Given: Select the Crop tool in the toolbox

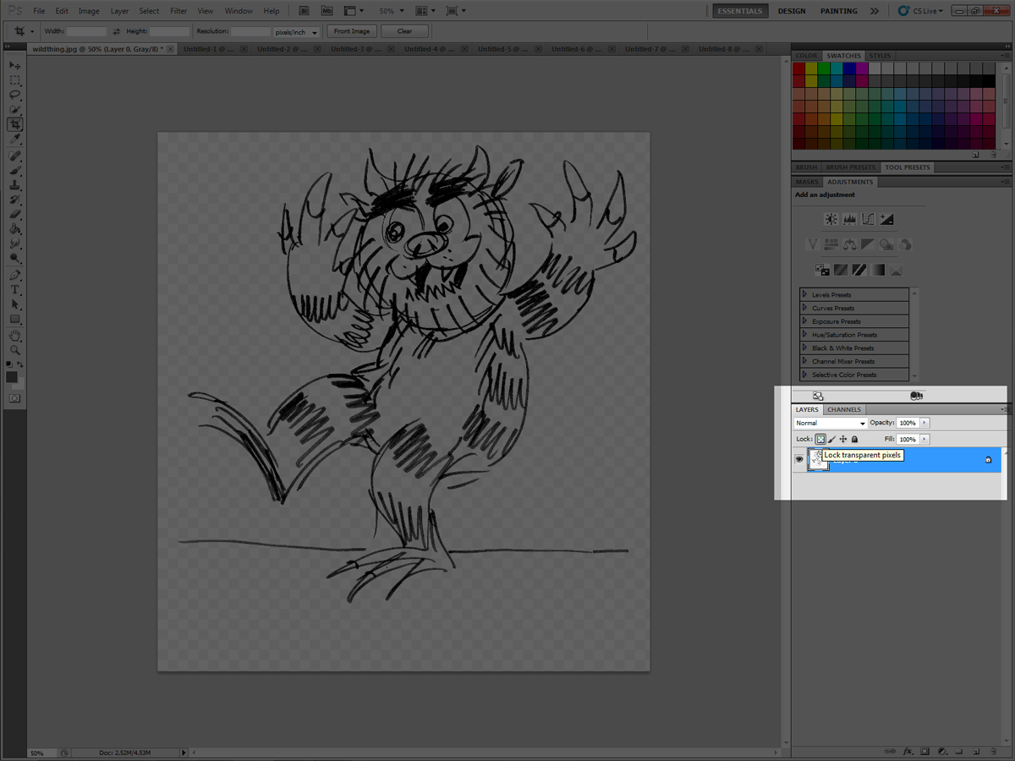Looking at the screenshot, I should 15,124.
